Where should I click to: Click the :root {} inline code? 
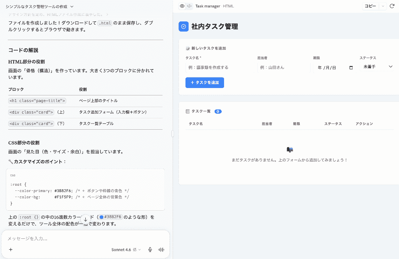coord(29,217)
